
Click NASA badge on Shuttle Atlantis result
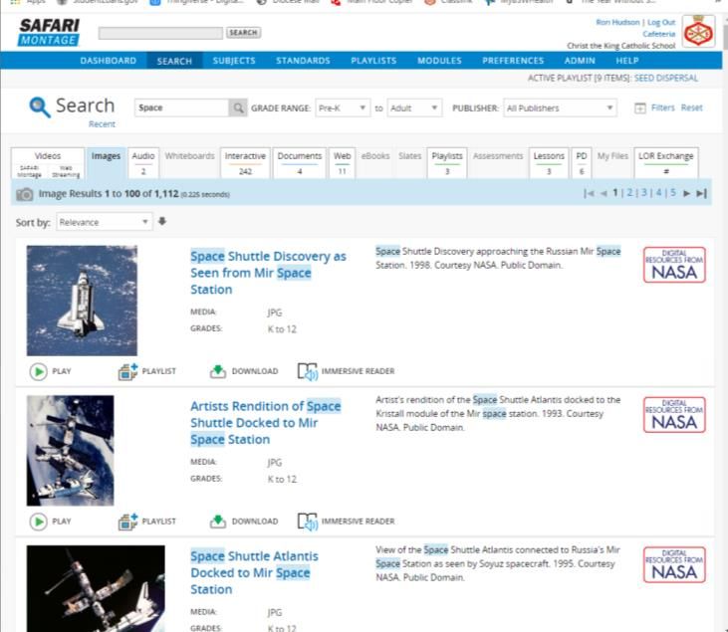pyautogui.click(x=674, y=564)
